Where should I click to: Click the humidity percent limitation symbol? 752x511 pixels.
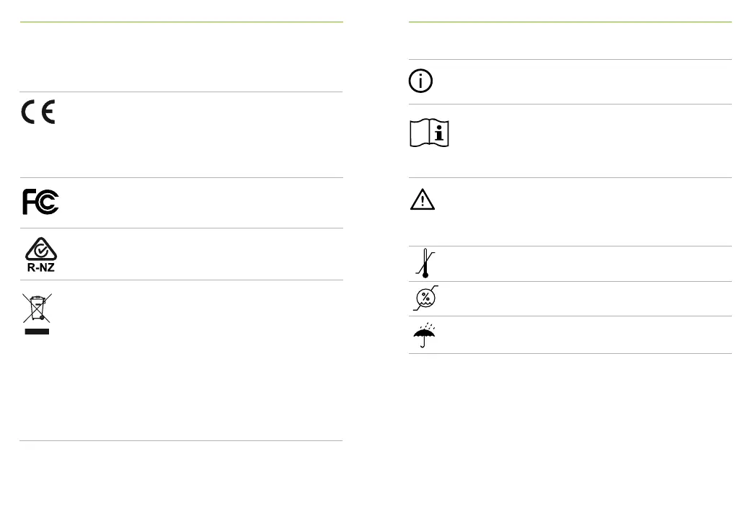pos(425,298)
